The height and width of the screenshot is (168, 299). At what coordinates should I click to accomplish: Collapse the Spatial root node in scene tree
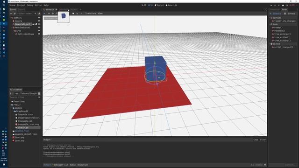tap(10, 18)
